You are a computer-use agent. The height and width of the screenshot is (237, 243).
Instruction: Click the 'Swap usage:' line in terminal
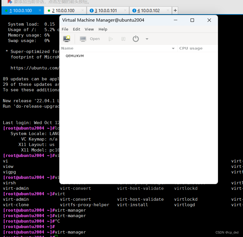[29, 41]
